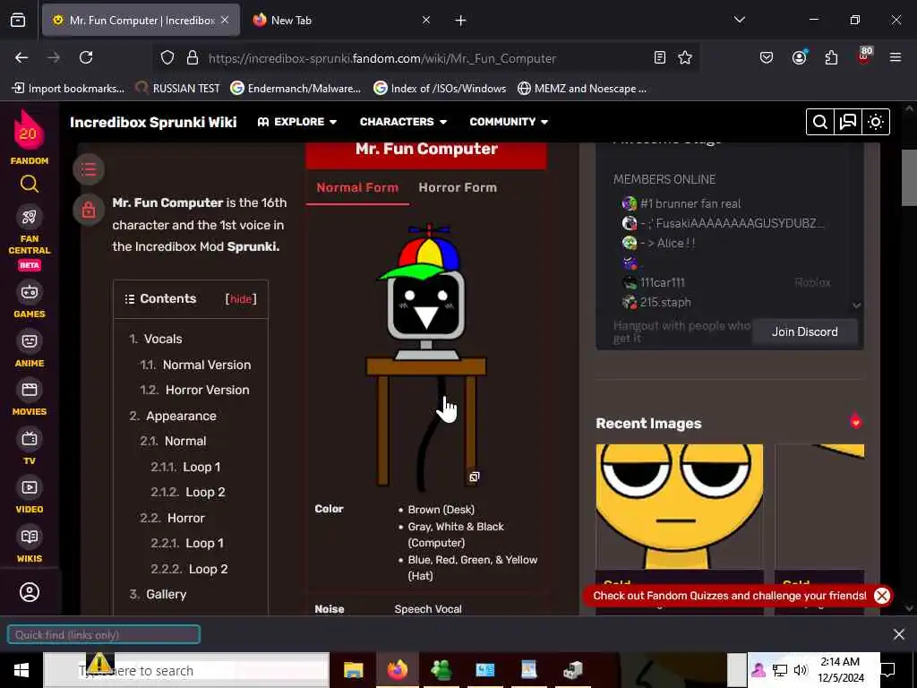
Task: Reload the current page
Action: click(86, 57)
